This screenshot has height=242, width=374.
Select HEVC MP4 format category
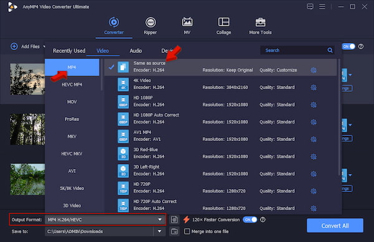point(72,84)
